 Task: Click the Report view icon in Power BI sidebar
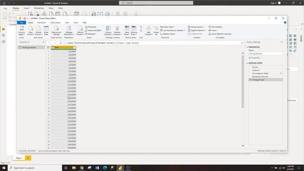pos(3,29)
